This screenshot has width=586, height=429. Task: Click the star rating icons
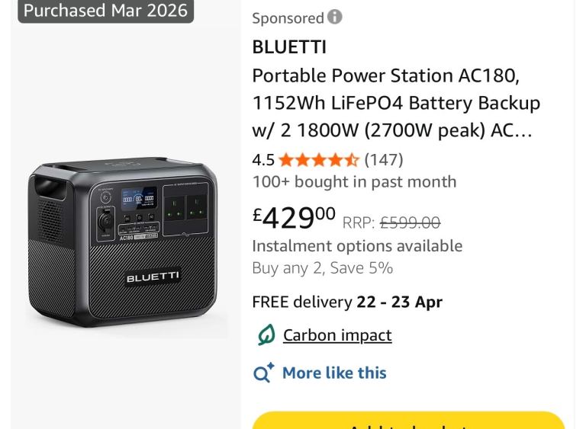[318, 160]
